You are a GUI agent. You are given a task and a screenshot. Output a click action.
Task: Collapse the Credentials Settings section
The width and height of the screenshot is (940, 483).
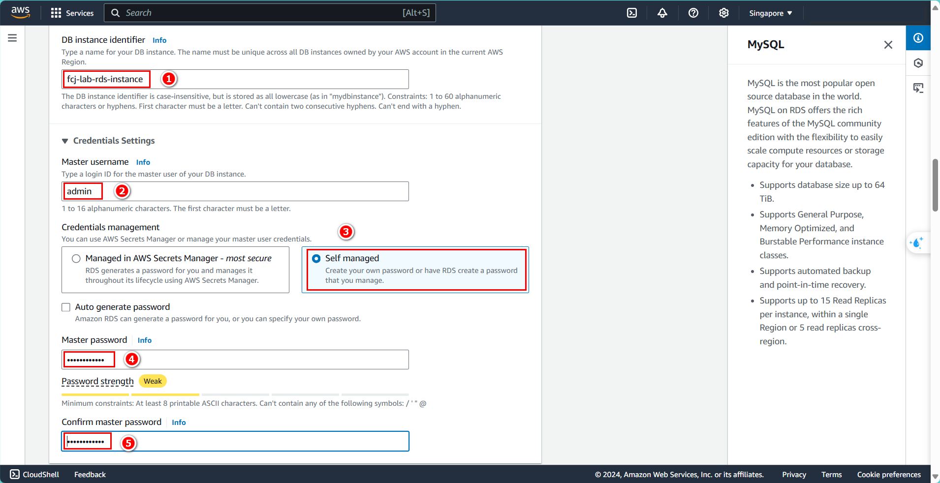[x=65, y=141]
